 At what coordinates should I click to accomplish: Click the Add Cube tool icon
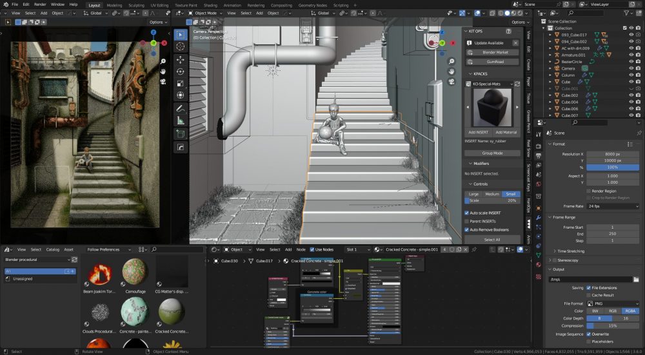pos(181,134)
